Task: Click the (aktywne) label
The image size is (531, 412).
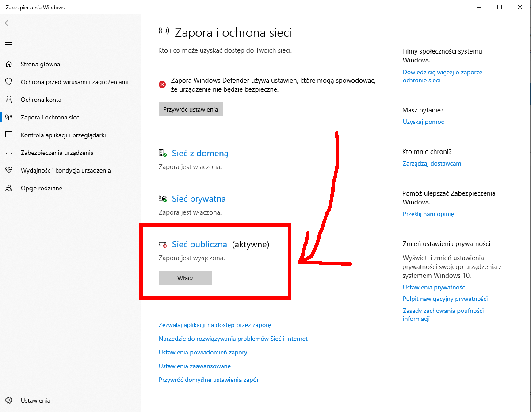Action: tap(251, 244)
